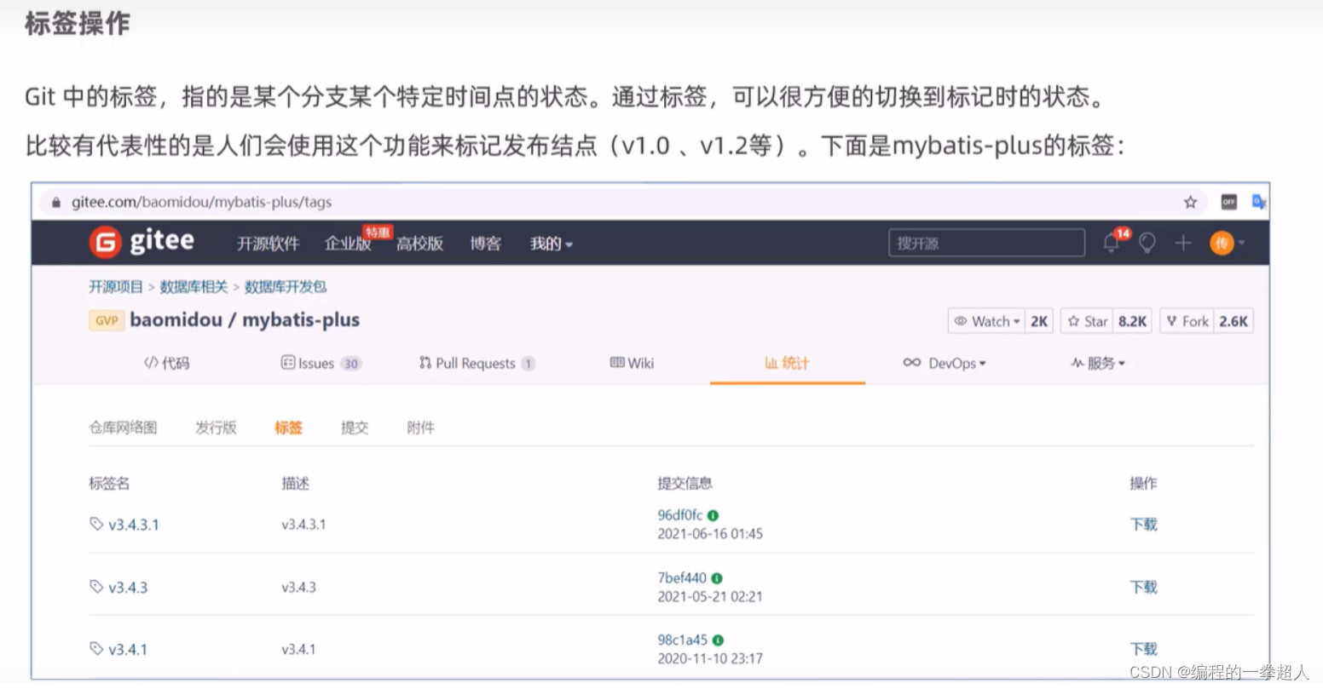Click the date 2020-11-10 23:17
This screenshot has width=1323, height=689.
coord(710,658)
